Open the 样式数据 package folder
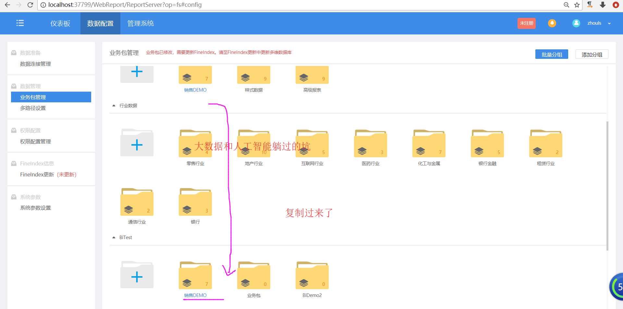This screenshot has height=309, width=623. pos(254,75)
